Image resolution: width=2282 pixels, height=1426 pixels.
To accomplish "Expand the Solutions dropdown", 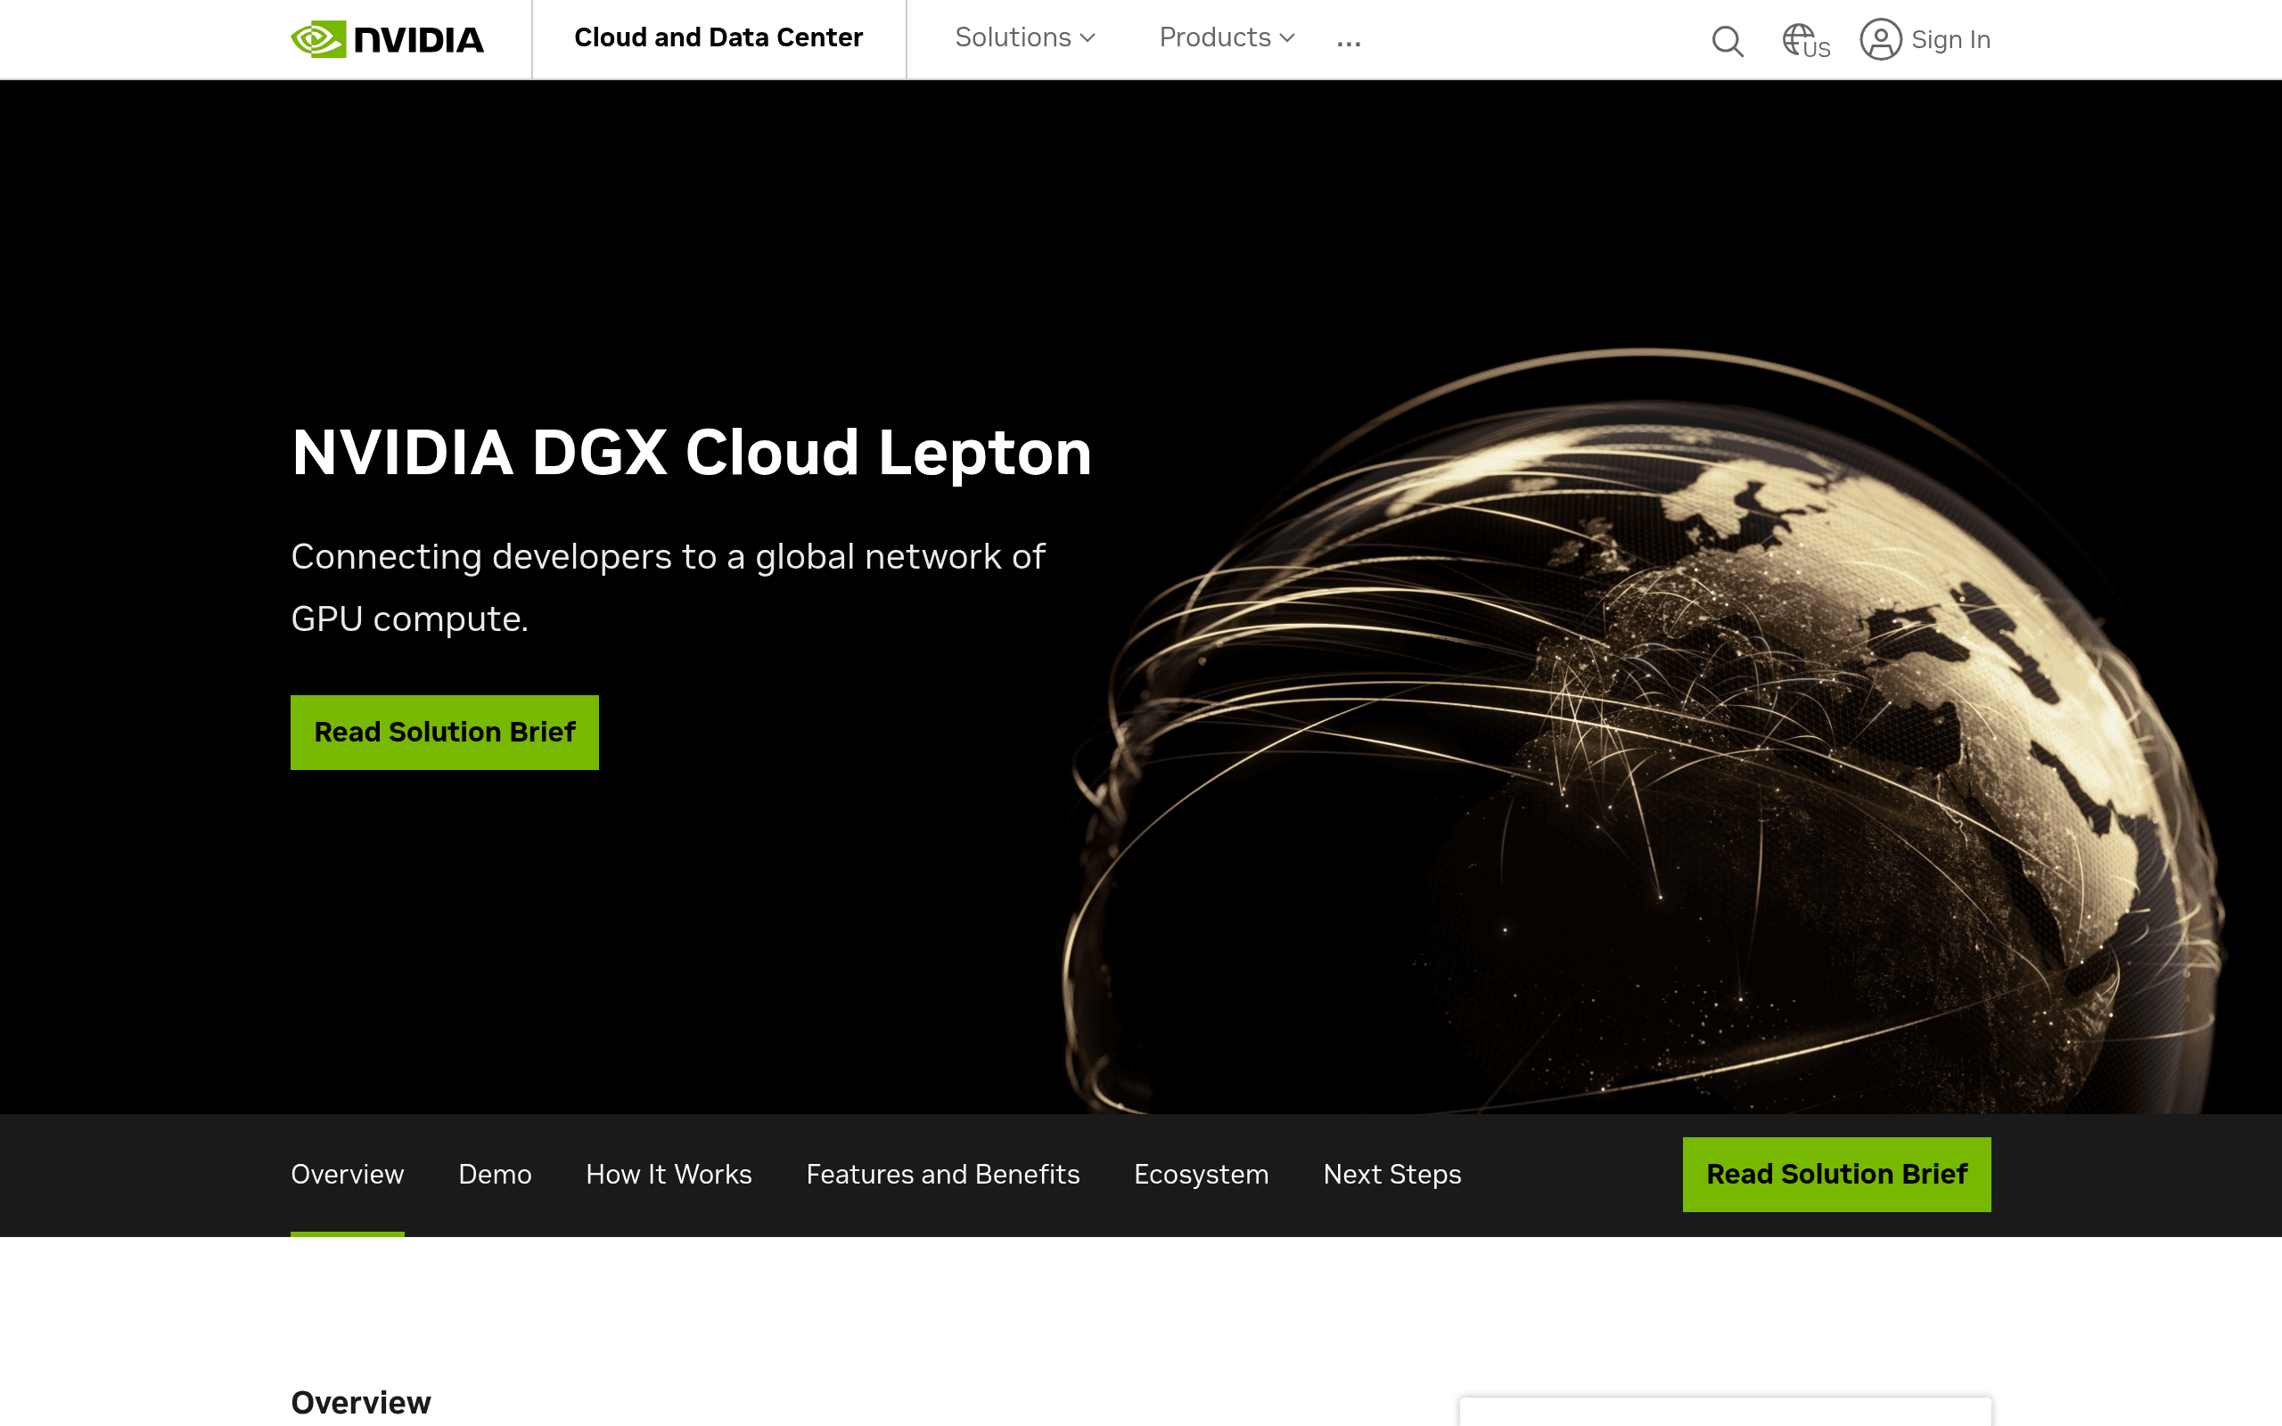I will [x=1025, y=37].
